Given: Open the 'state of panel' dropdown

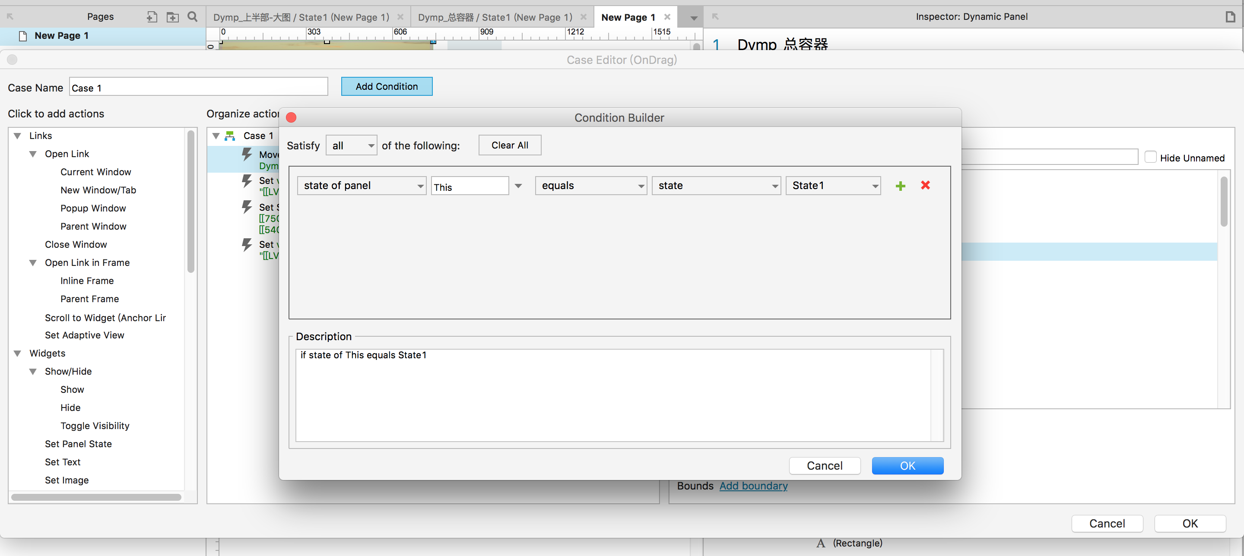Looking at the screenshot, I should [361, 186].
